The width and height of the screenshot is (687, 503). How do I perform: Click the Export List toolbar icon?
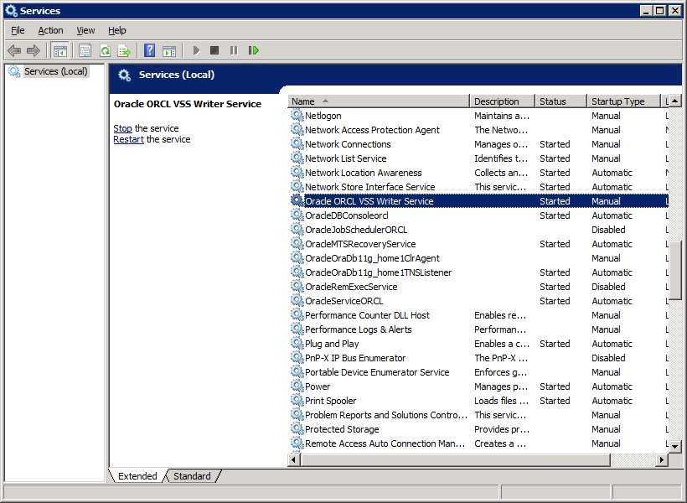pyautogui.click(x=125, y=50)
